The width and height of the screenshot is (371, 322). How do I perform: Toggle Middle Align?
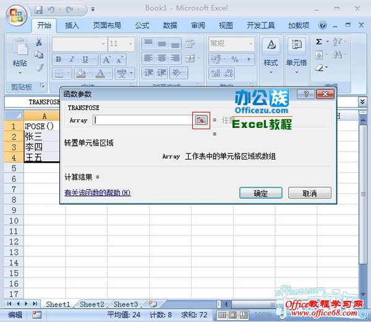click(x=162, y=43)
